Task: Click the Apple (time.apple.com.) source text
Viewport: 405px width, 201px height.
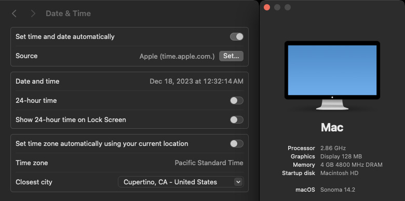Action: click(x=177, y=56)
